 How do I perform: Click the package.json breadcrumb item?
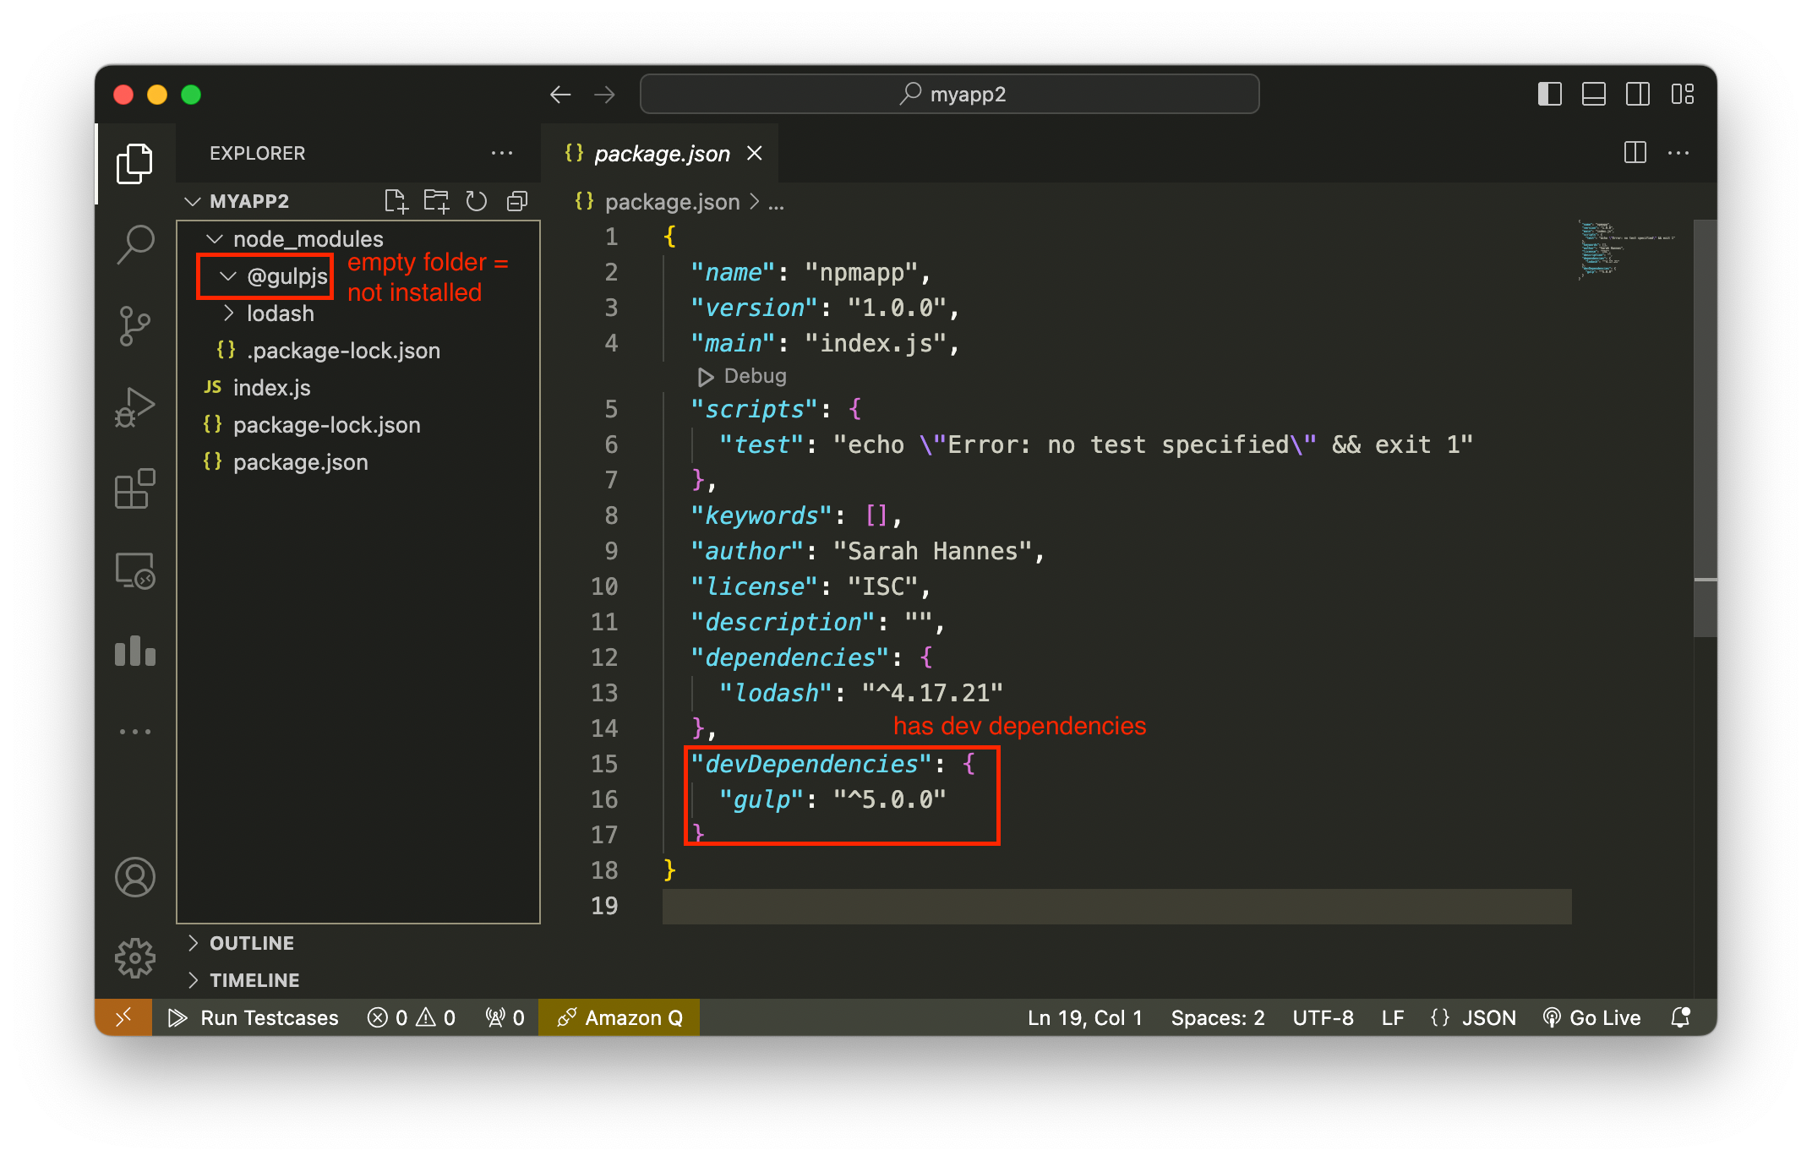tap(672, 203)
